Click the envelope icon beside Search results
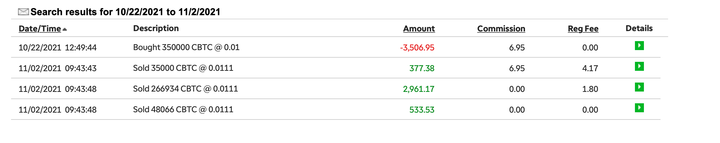Image resolution: width=720 pixels, height=143 pixels. (x=23, y=12)
